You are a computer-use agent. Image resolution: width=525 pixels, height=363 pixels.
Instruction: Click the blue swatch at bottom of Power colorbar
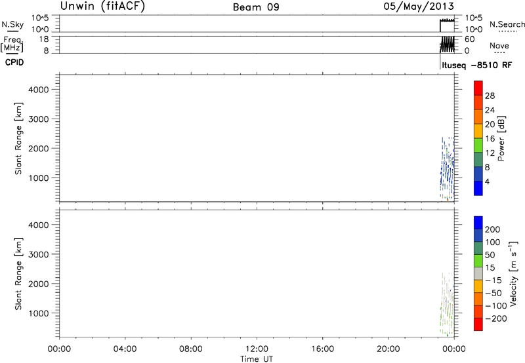click(478, 188)
